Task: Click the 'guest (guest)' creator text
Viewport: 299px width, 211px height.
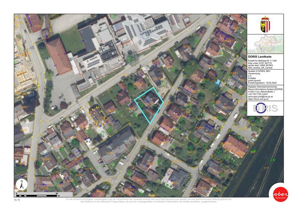Action: point(254,80)
